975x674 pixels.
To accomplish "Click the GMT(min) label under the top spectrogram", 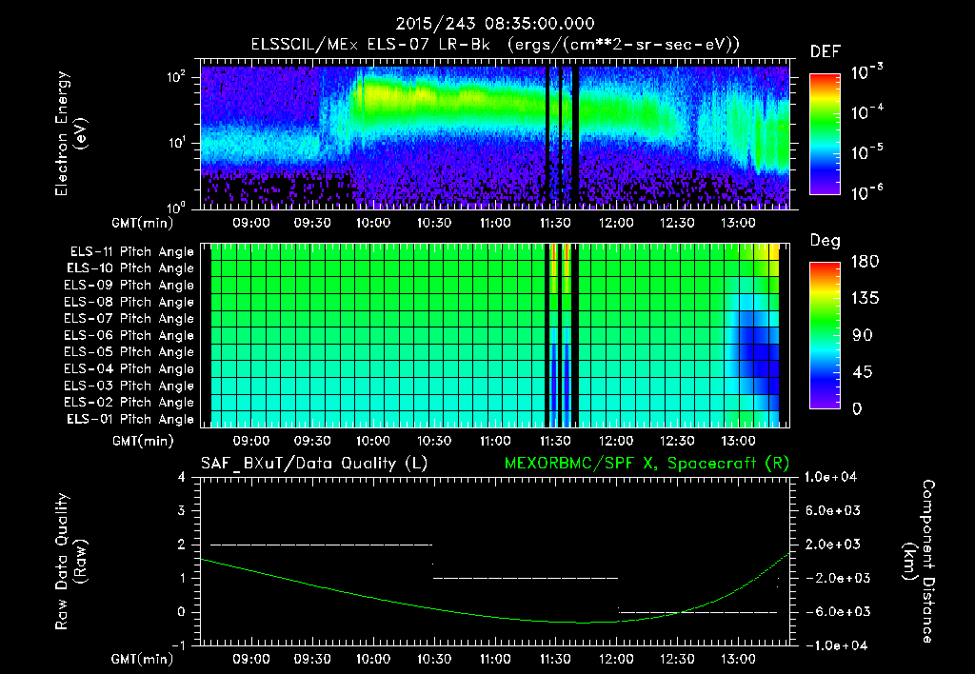I will coord(143,223).
